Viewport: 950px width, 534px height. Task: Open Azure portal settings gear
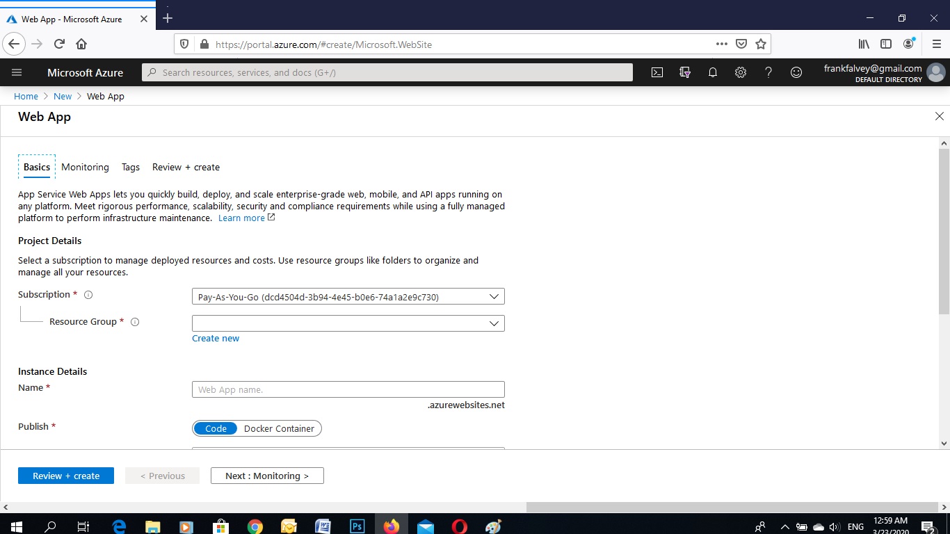tap(741, 72)
